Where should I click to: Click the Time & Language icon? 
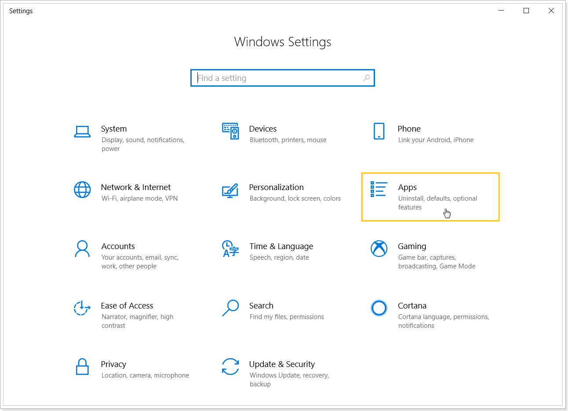point(230,249)
